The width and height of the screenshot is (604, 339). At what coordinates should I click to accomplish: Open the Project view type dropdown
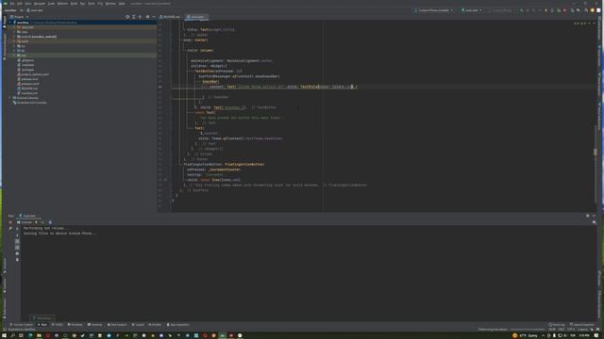pos(19,17)
